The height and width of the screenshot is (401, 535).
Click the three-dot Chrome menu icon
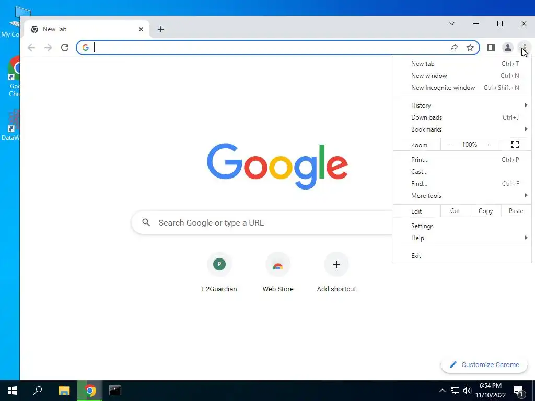[525, 48]
